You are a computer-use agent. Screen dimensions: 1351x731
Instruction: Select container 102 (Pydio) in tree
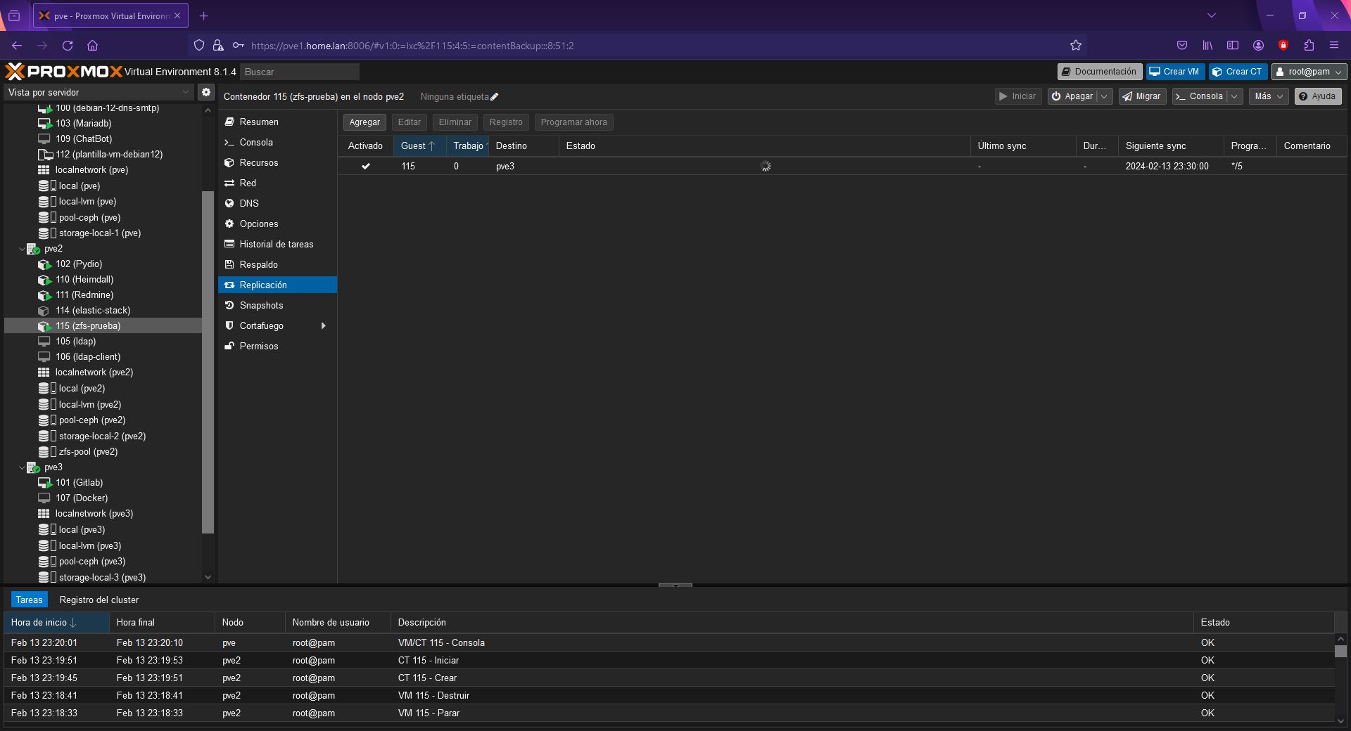[x=79, y=264]
